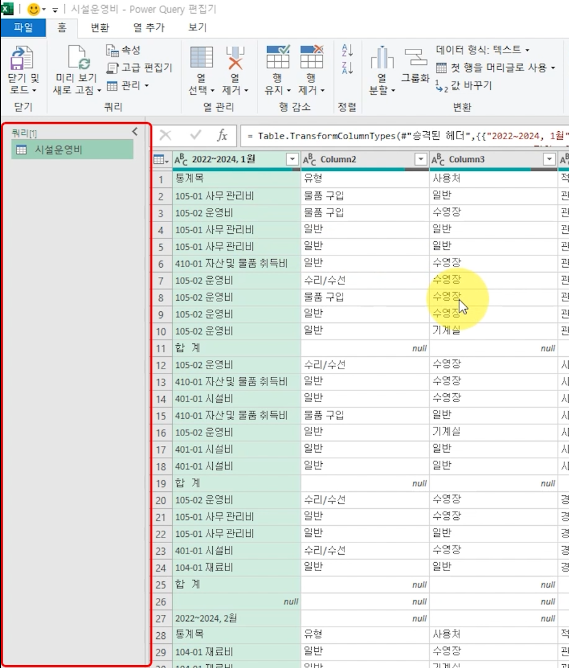Click the fx icon to insert a step
569x668 pixels.
tap(222, 136)
